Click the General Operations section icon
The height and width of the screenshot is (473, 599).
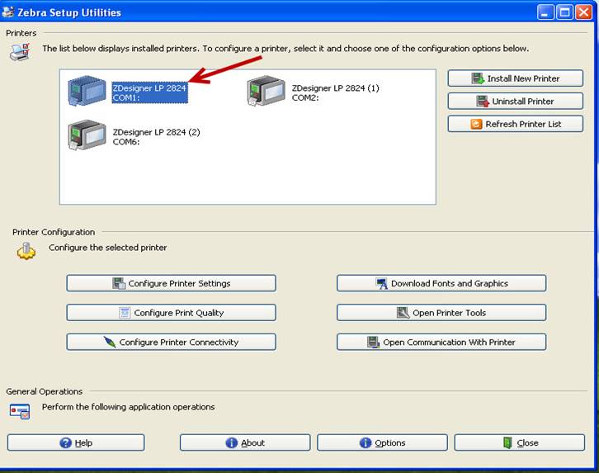[x=20, y=409]
